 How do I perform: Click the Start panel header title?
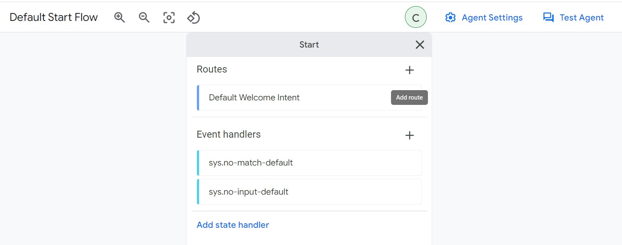click(x=309, y=45)
